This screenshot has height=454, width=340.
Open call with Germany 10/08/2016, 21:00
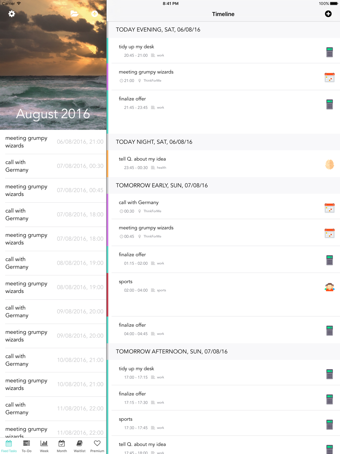[53, 360]
